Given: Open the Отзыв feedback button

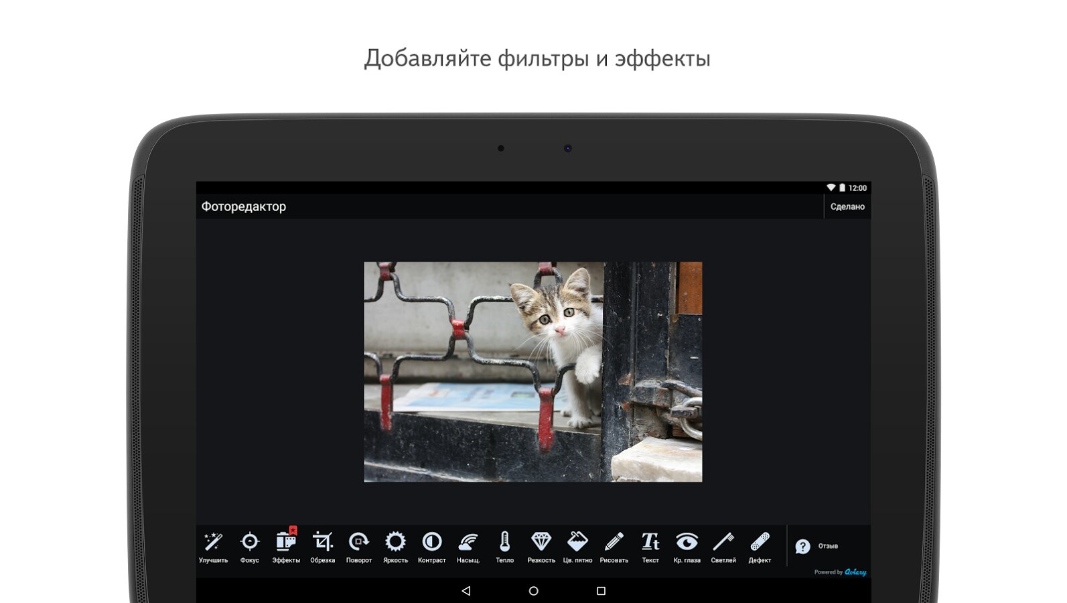Looking at the screenshot, I should coord(817,546).
